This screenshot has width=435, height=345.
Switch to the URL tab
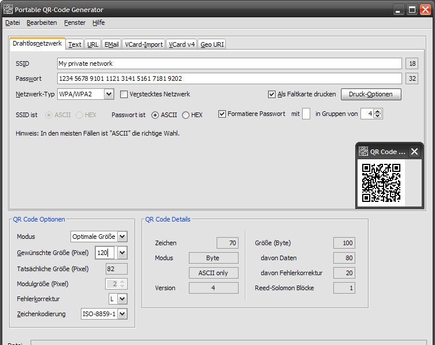[92, 44]
